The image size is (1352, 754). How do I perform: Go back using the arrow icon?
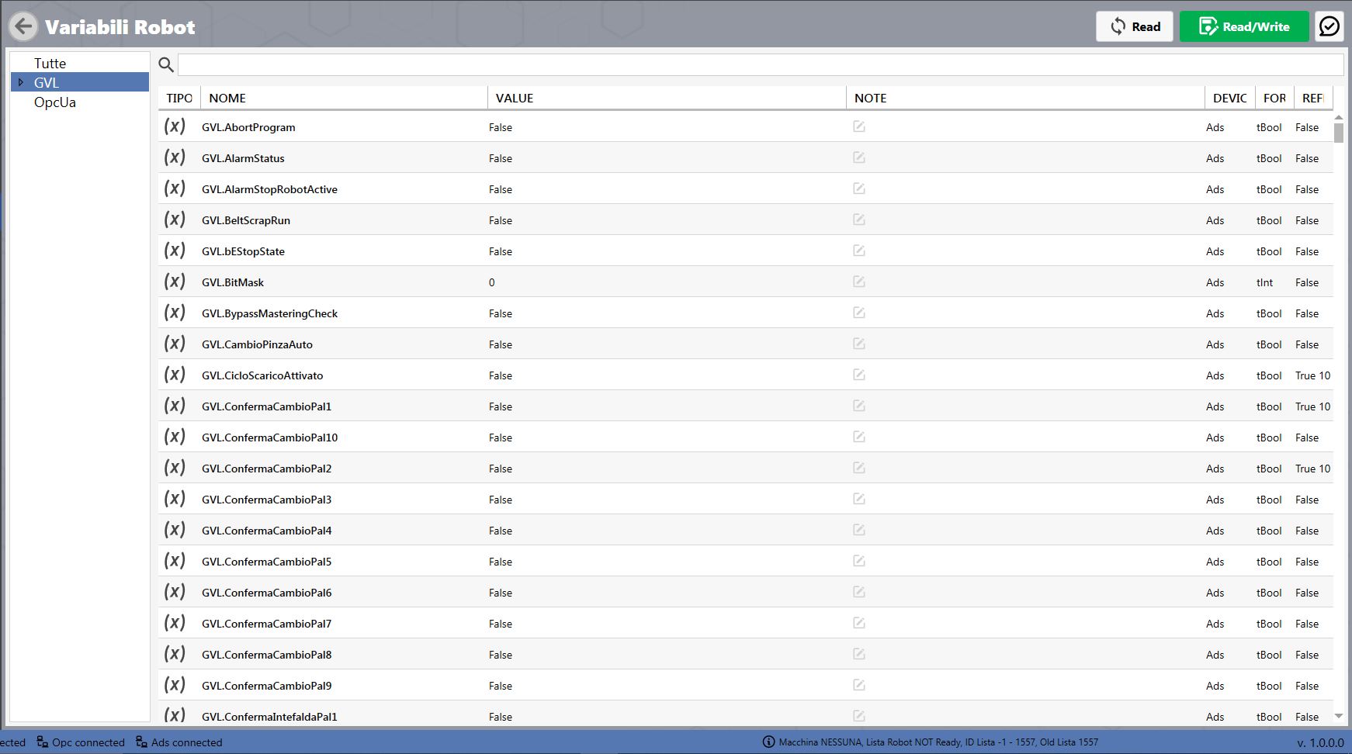click(x=23, y=26)
